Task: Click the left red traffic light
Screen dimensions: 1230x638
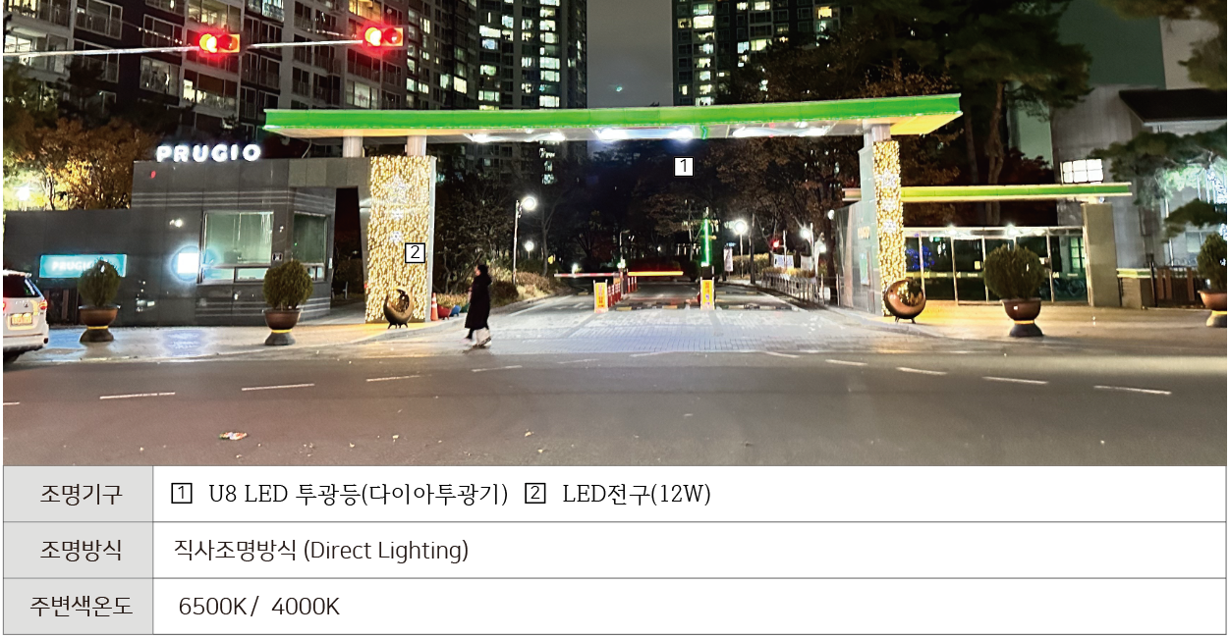Action: pos(218,42)
